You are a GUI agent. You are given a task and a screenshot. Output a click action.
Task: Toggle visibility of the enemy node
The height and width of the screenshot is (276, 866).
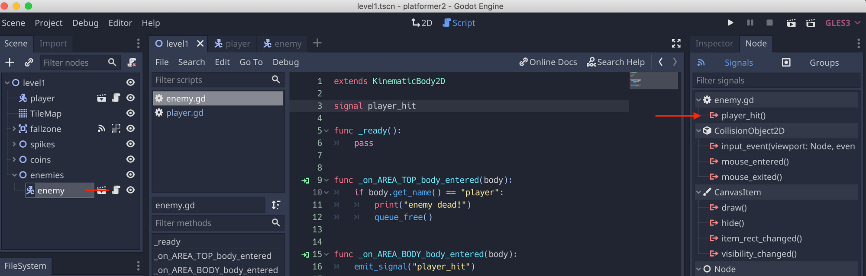(130, 190)
